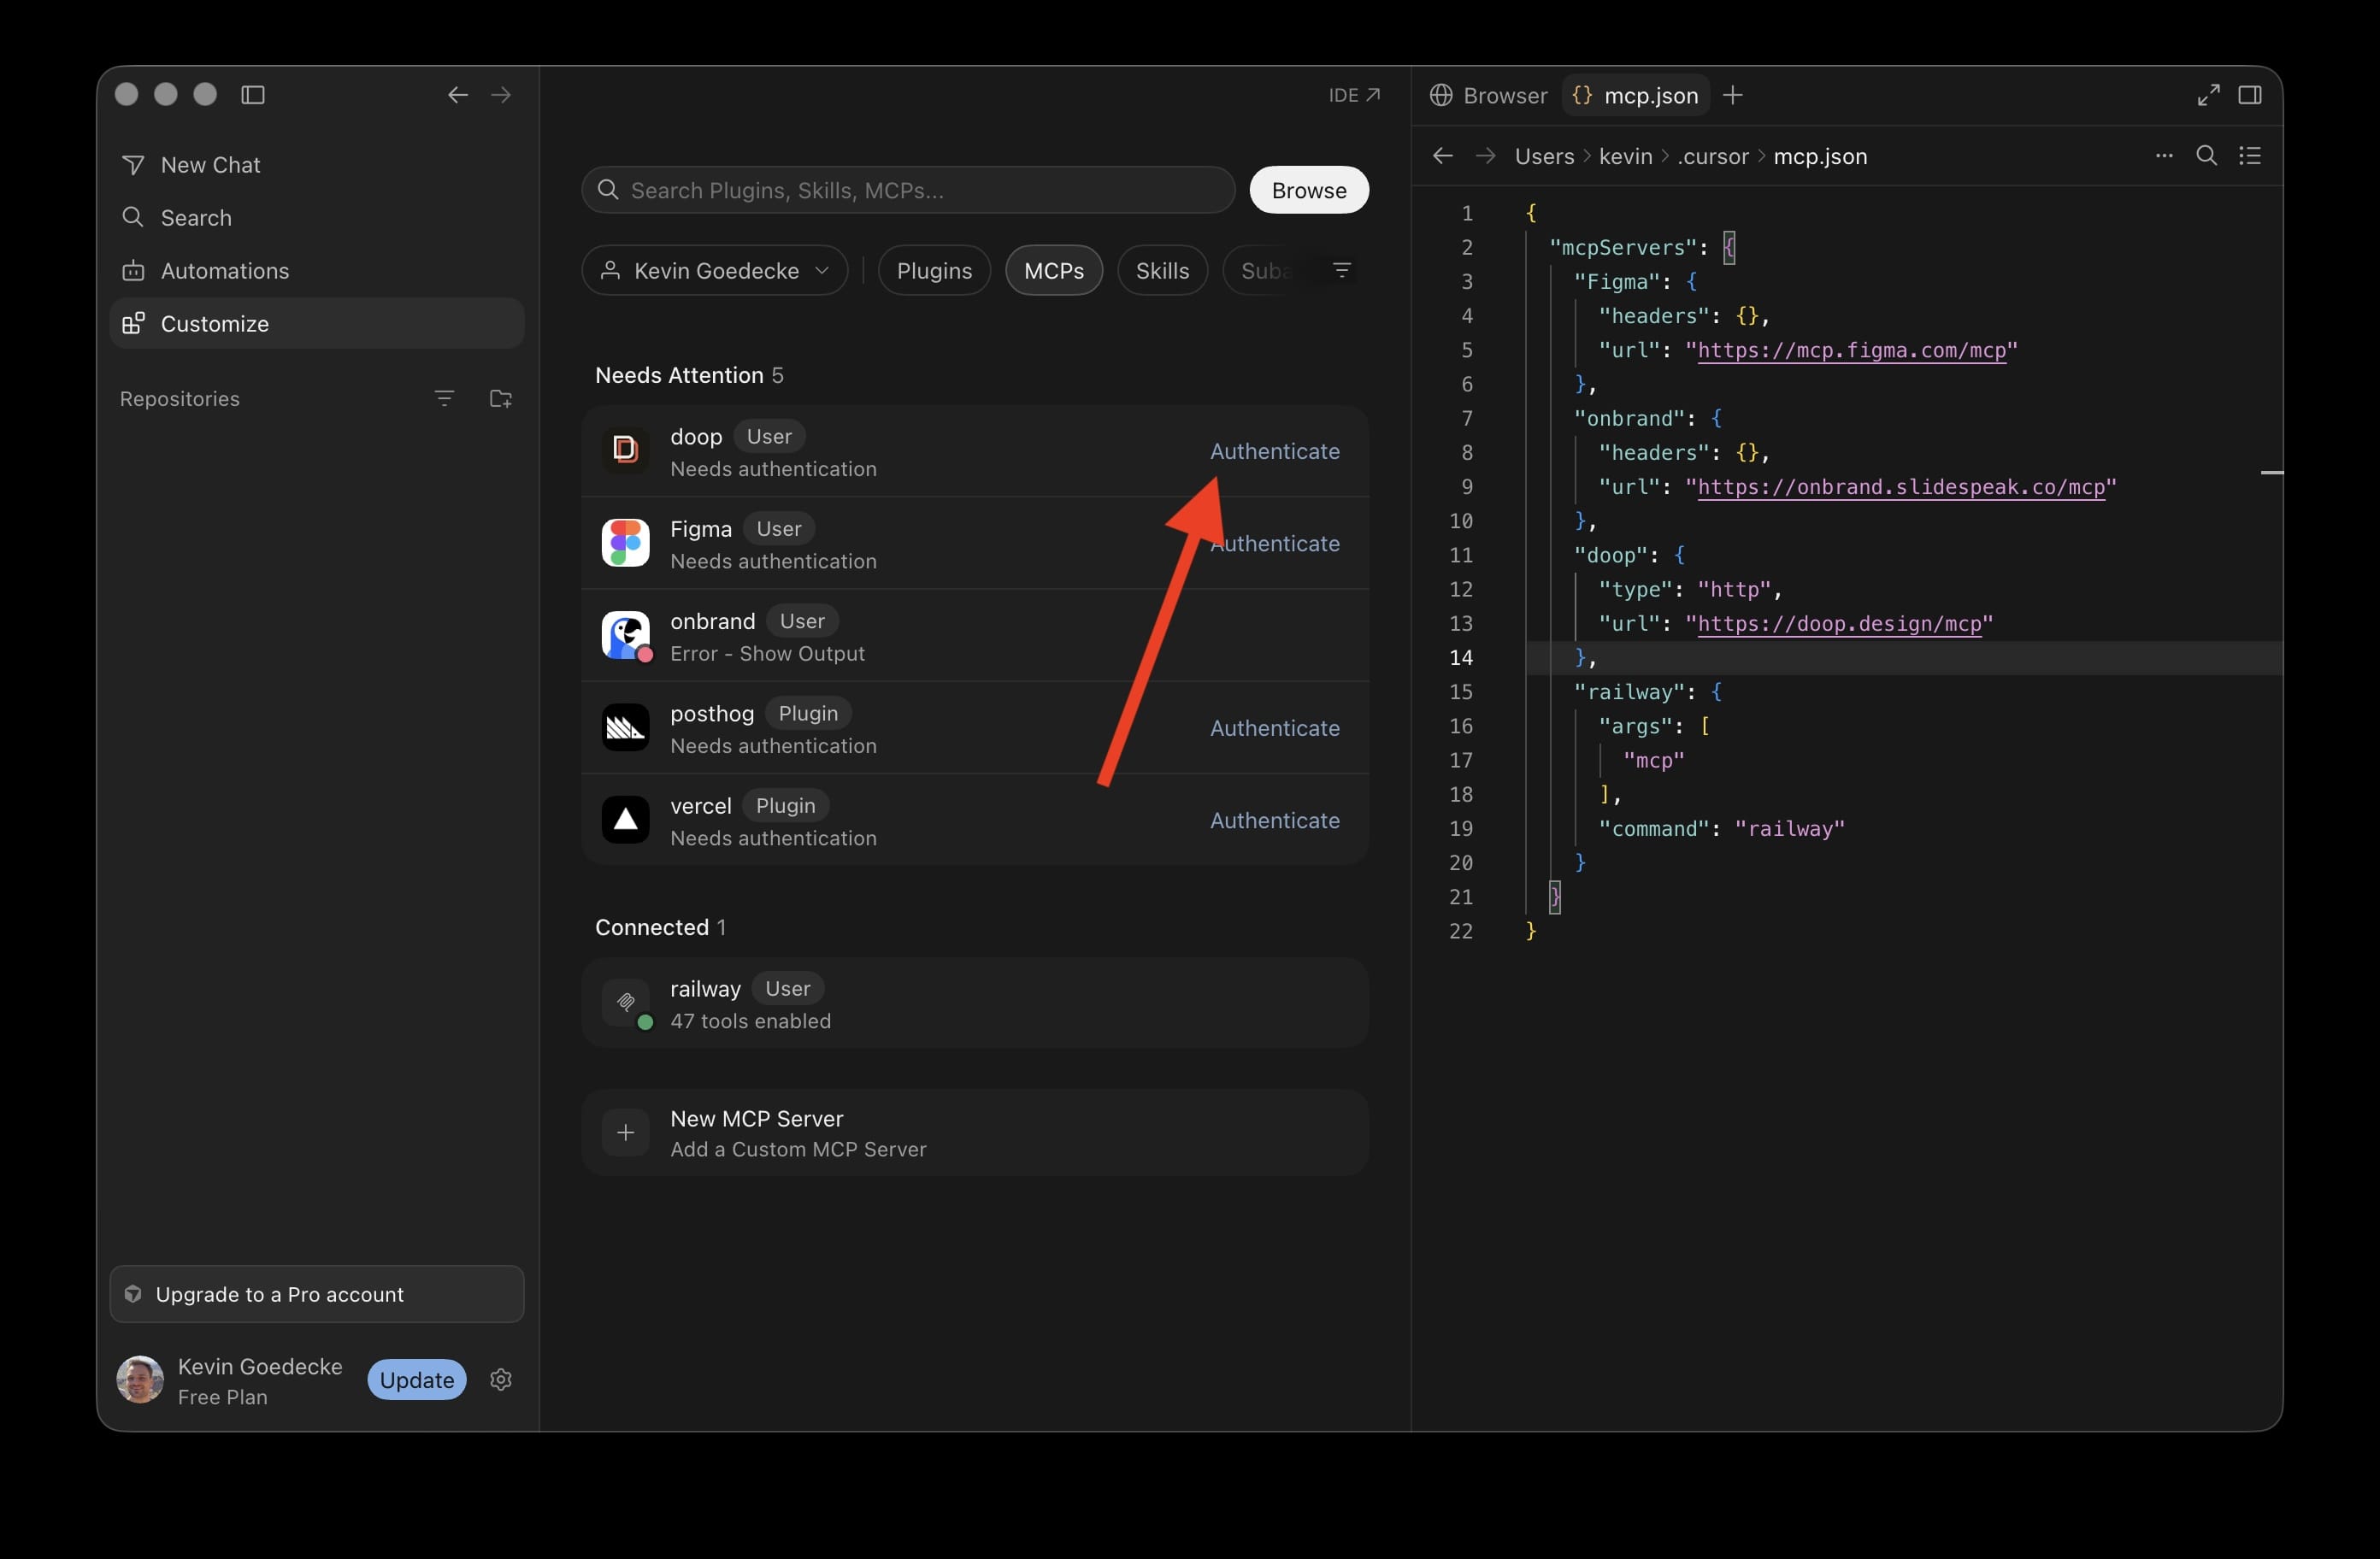The height and width of the screenshot is (1559, 2380).
Task: Click .cursor in the breadcrumb
Action: point(1712,156)
